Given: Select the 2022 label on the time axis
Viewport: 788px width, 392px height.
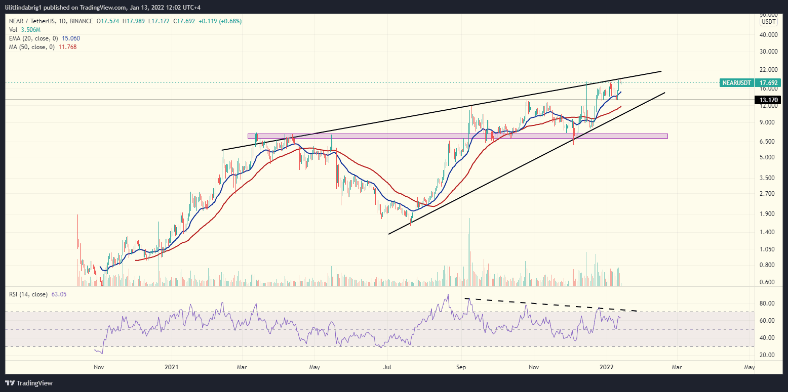Looking at the screenshot, I should click(606, 367).
